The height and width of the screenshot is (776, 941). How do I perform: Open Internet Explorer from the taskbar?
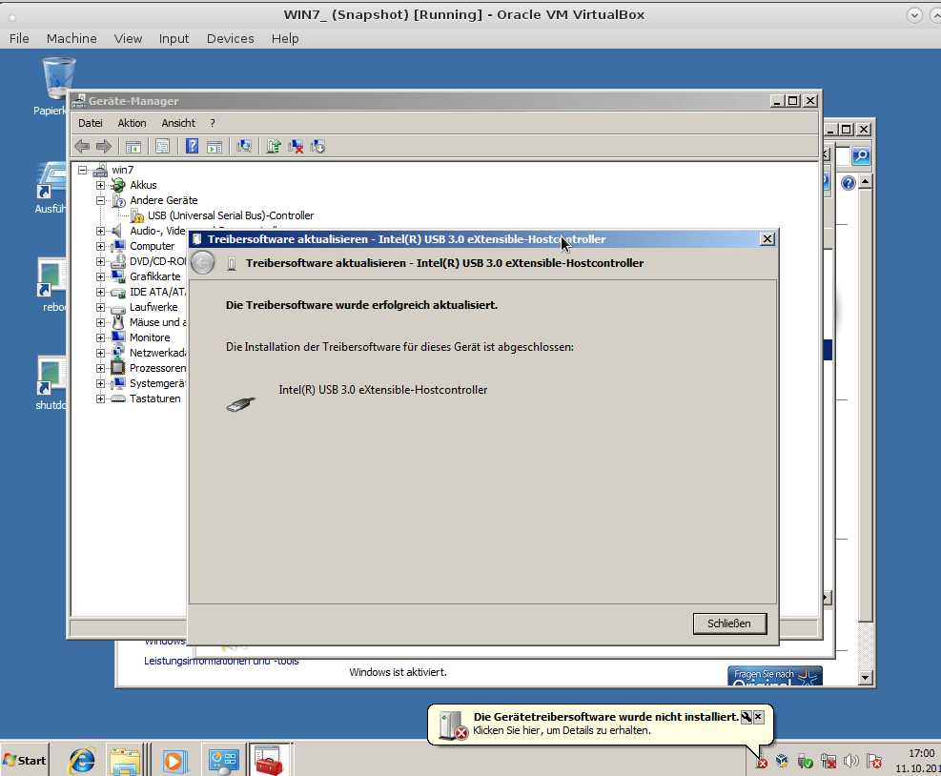pos(82,761)
